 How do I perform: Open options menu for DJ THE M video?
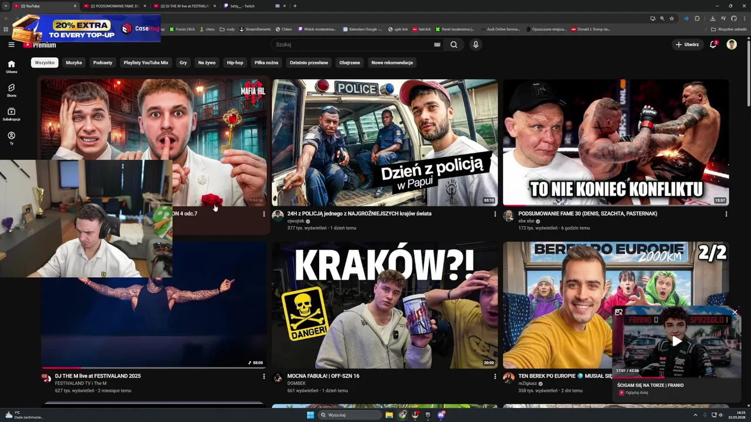[x=263, y=376]
